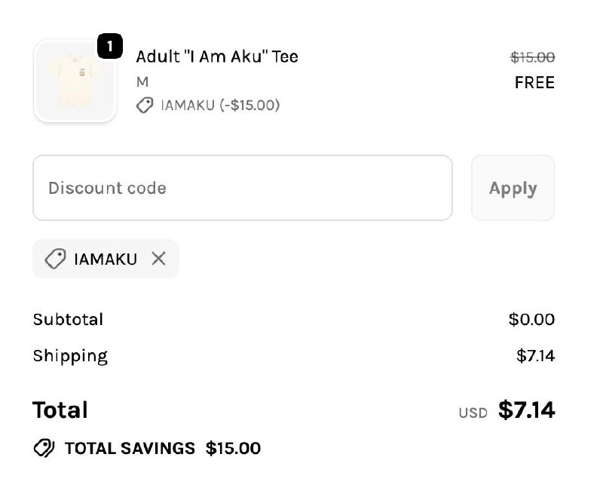The width and height of the screenshot is (603, 491).
Task: Expand the Shipping cost breakdown
Action: (x=69, y=355)
